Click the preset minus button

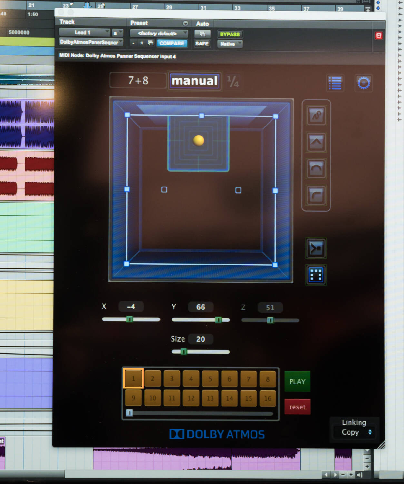click(133, 43)
